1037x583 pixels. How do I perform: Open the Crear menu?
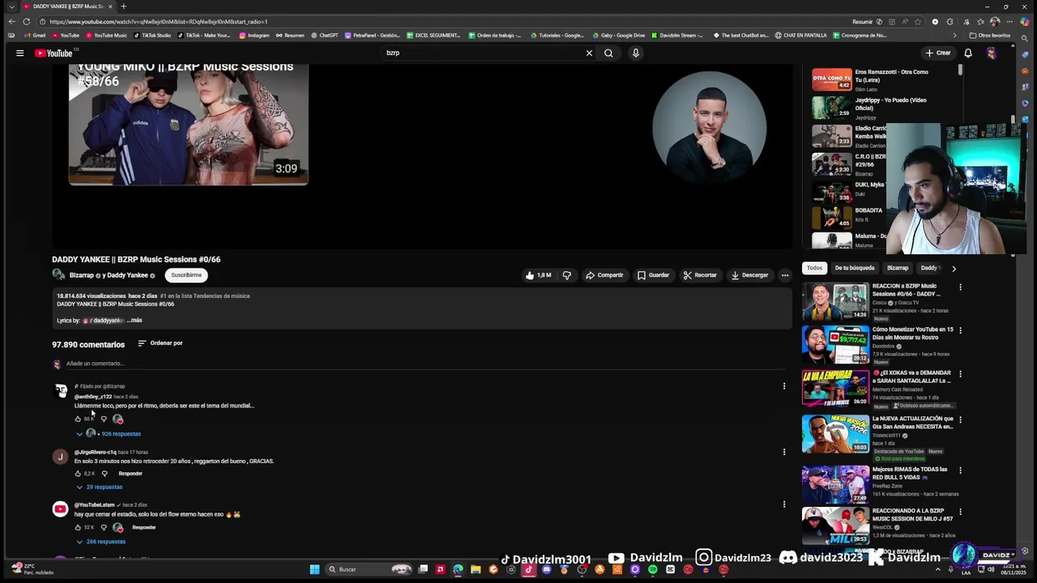938,53
